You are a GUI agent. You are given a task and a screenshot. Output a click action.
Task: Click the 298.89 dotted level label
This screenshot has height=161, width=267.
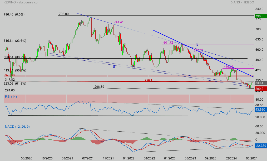[99, 87]
